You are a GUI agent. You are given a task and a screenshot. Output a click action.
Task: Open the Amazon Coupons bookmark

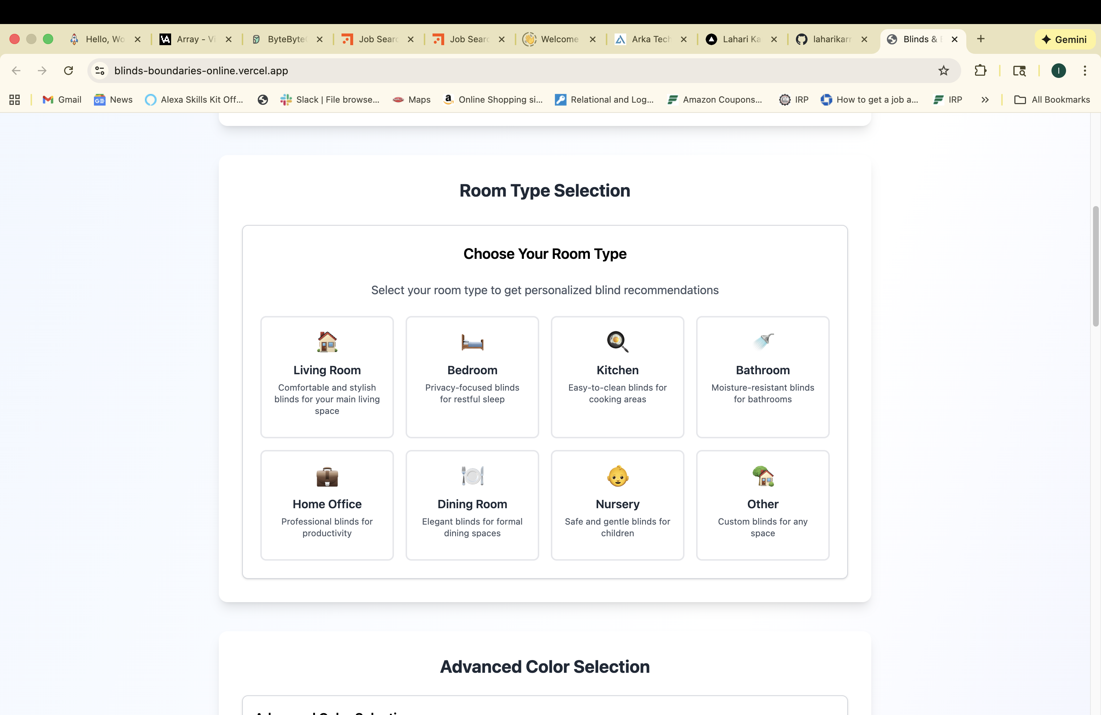[715, 99]
